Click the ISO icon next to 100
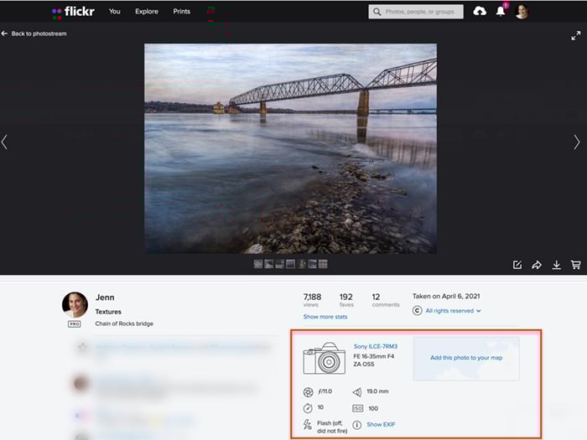This screenshot has width=587, height=440. (357, 408)
